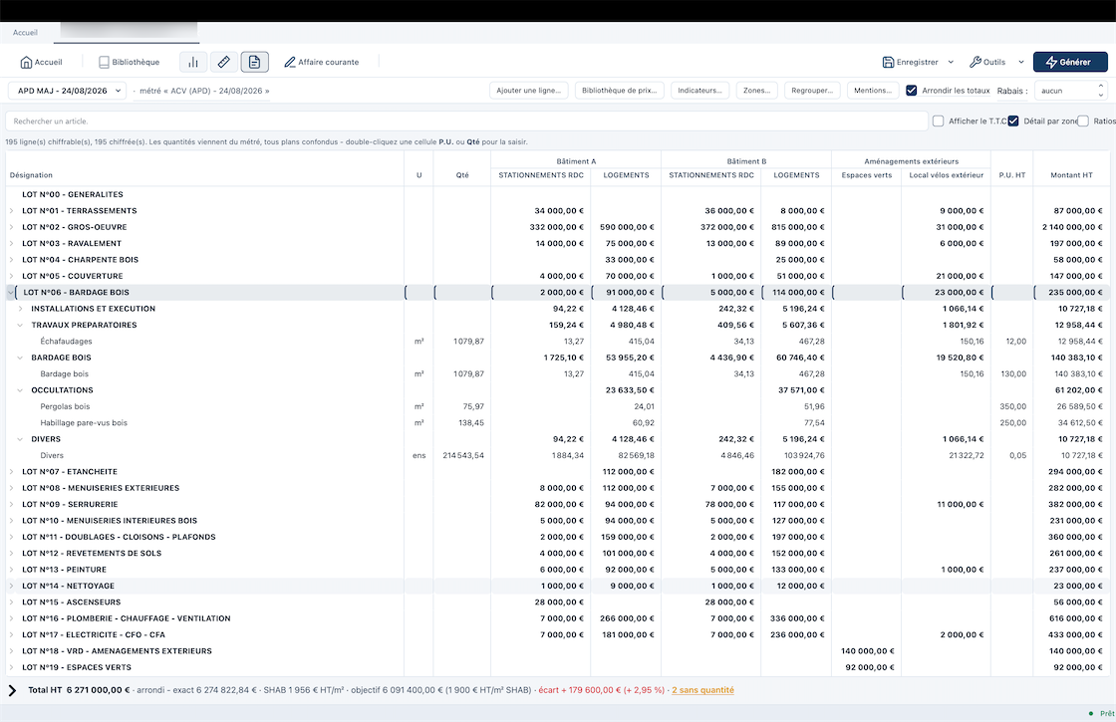The width and height of the screenshot is (1116, 722).
Task: Click GROS-OEUVRE total 2 140 000,00 €
Action: [1071, 227]
